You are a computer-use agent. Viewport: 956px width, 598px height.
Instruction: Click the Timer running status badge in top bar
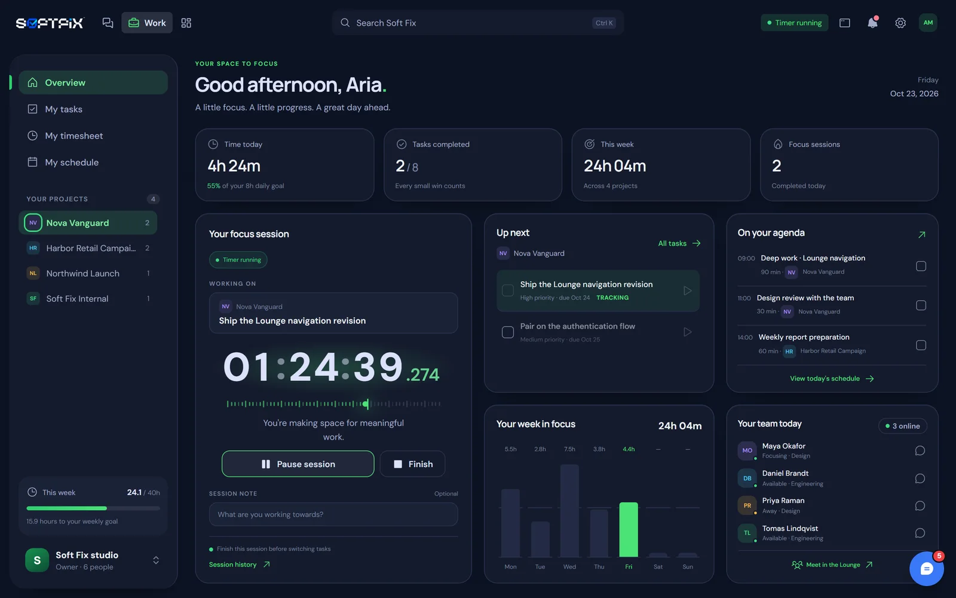click(794, 23)
